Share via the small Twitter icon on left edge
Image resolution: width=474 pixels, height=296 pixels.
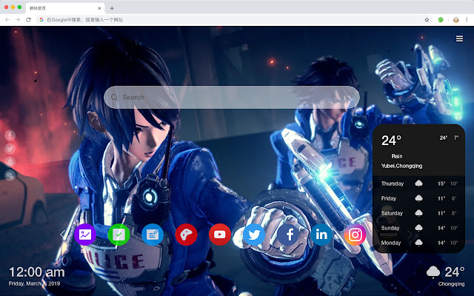pos(10,149)
